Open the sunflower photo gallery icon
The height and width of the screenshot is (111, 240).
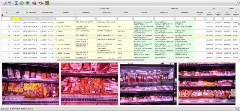(x=47, y=3)
